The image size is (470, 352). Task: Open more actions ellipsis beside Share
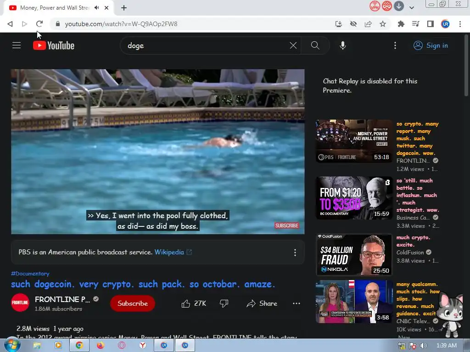(296, 303)
